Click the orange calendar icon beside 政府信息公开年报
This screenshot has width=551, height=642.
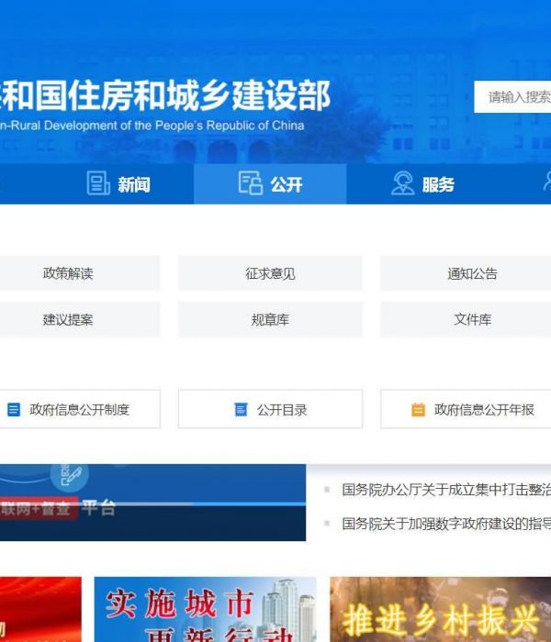[x=418, y=409]
